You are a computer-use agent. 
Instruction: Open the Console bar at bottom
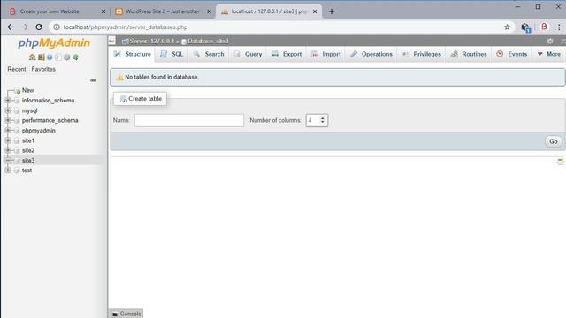[x=126, y=314]
